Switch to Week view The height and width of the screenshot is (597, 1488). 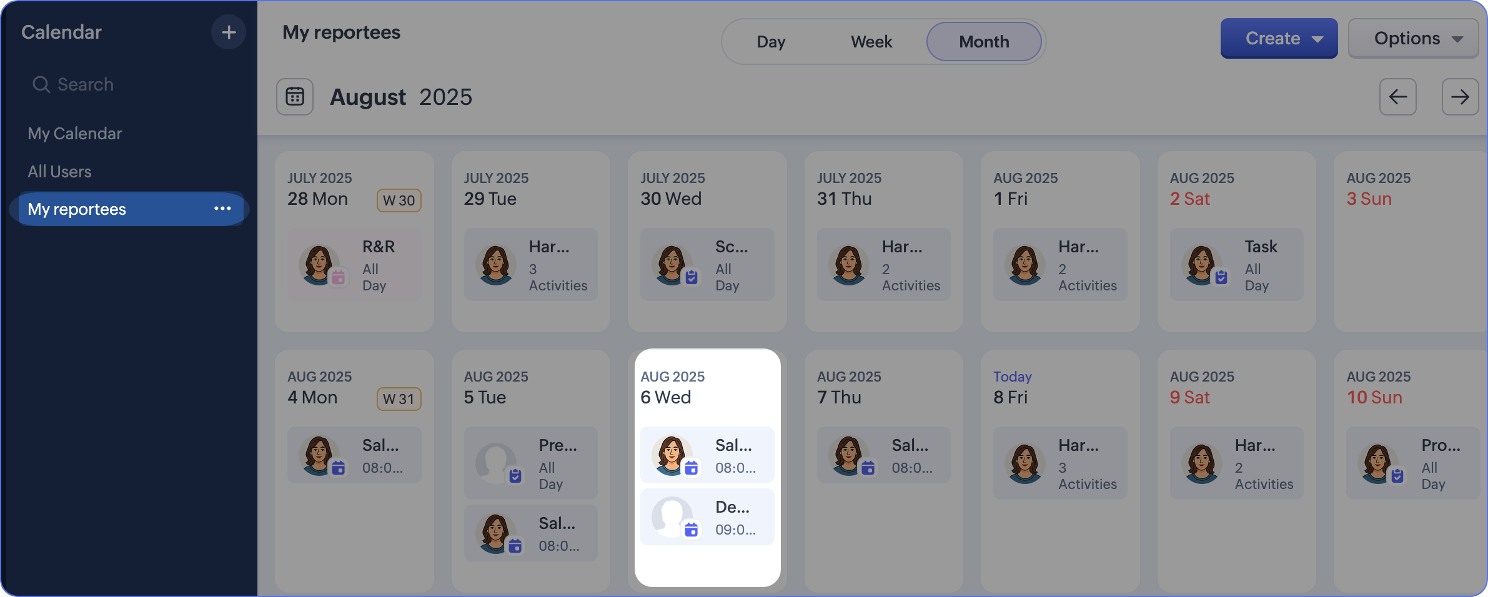(871, 42)
